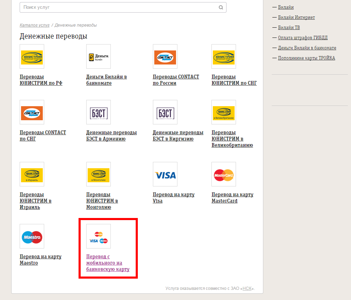Viewport: 351px width, 300px height.
Task: Open Деньги Билайн в банкомате sidebar link
Action: click(x=307, y=48)
